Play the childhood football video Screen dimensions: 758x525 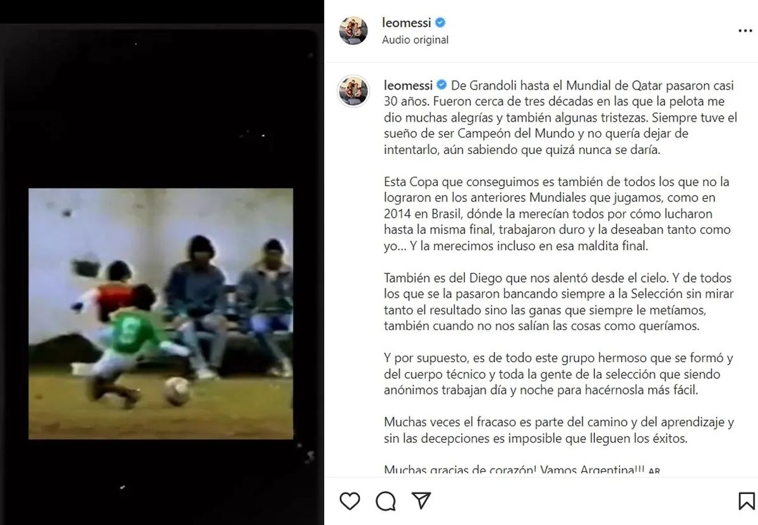pos(160,314)
